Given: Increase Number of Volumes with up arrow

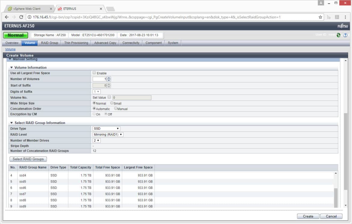Looking at the screenshot, I should (109, 78).
